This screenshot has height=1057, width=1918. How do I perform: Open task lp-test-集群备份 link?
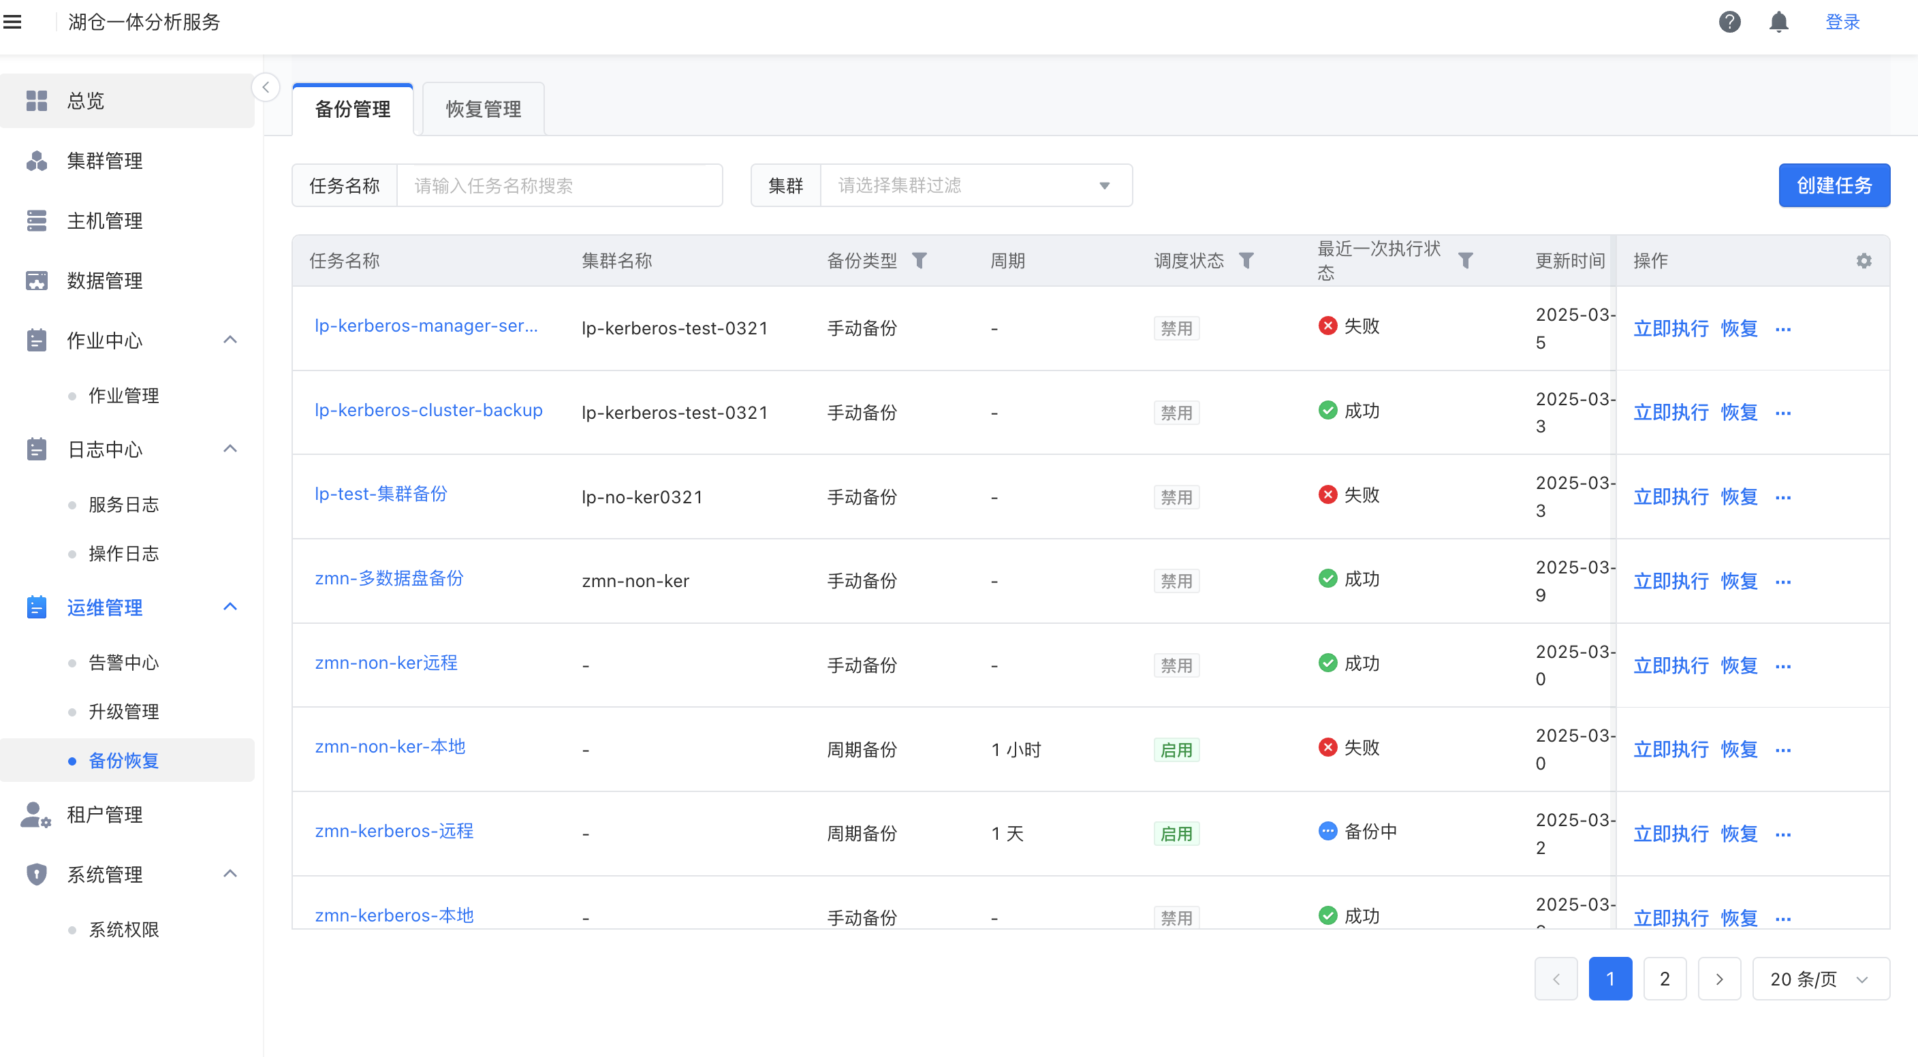381,494
